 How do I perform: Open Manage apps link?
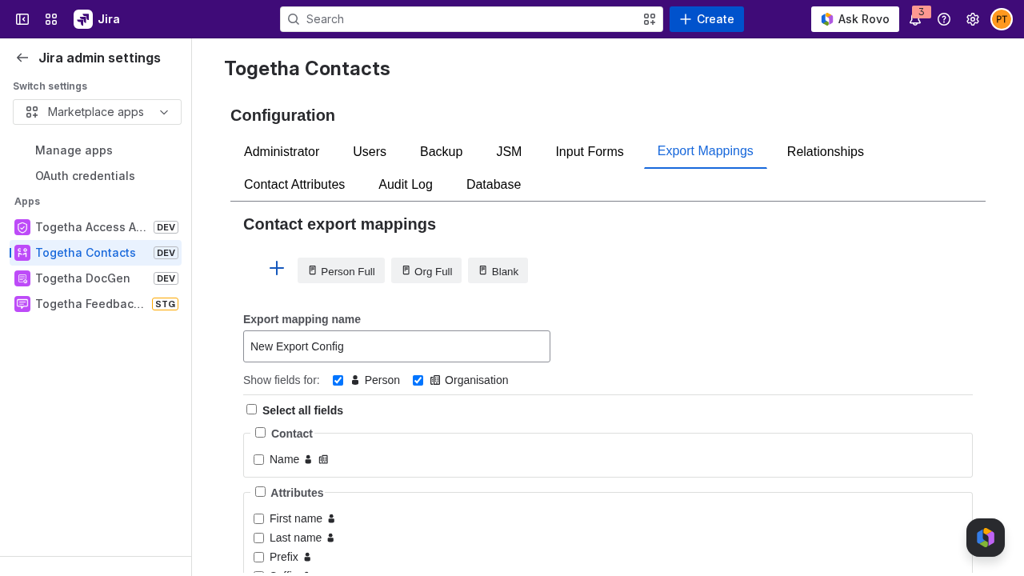[74, 150]
